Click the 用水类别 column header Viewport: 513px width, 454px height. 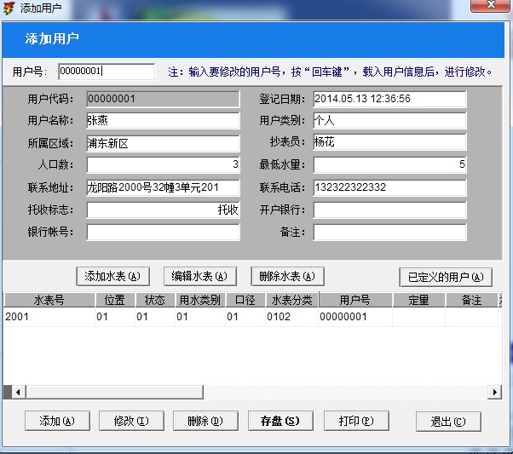click(200, 300)
